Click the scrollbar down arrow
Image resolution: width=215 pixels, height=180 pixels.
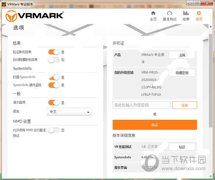point(210,176)
